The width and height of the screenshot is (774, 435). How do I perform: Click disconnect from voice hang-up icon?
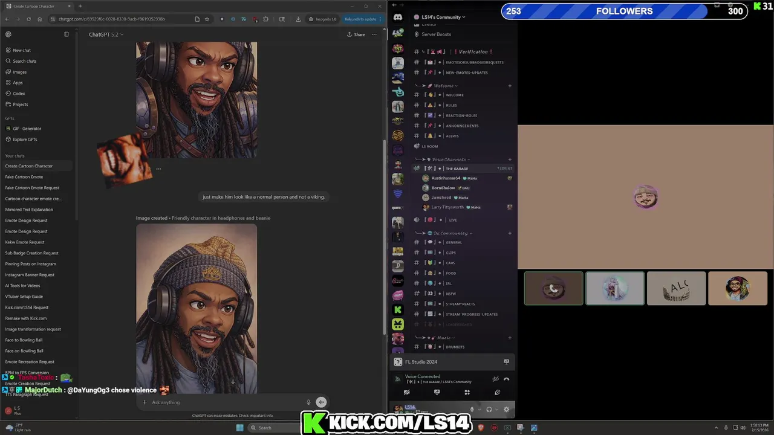tap(507, 379)
